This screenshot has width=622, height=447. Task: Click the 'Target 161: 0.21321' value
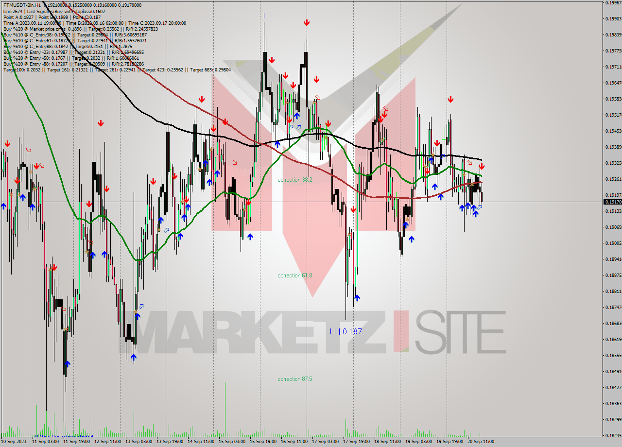point(68,69)
